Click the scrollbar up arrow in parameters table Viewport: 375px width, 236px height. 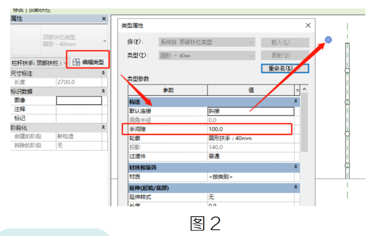click(x=304, y=89)
